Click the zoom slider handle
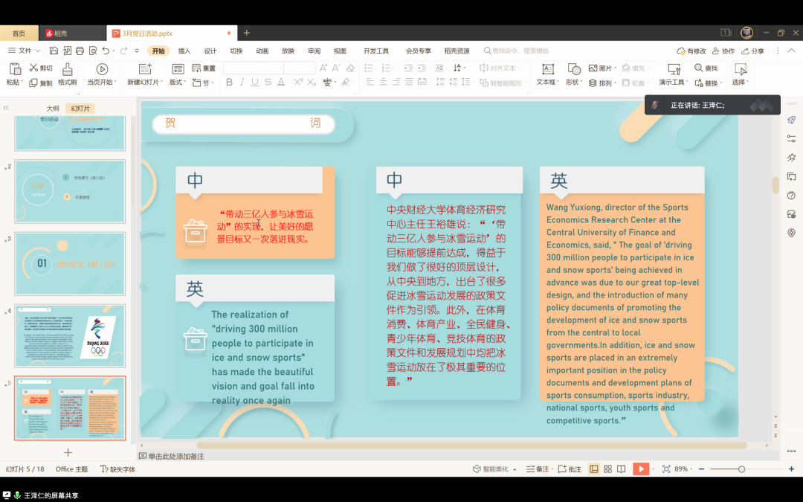 pyautogui.click(x=741, y=469)
